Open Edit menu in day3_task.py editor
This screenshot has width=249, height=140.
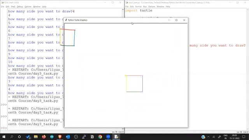tap(132, 7)
